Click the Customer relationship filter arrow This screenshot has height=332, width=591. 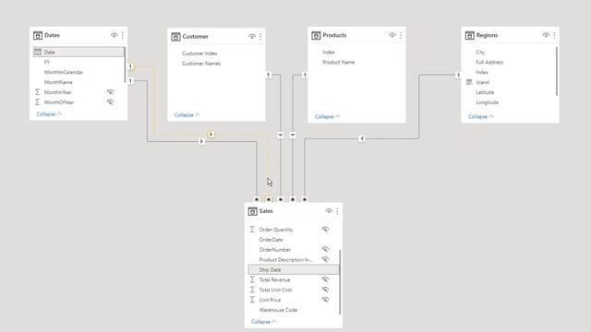(x=281, y=136)
